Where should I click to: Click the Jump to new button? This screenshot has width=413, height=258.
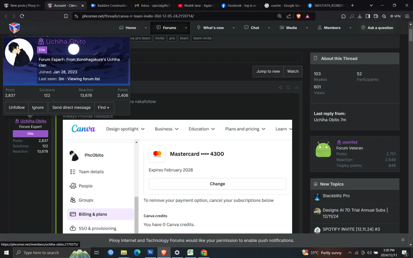[268, 71]
